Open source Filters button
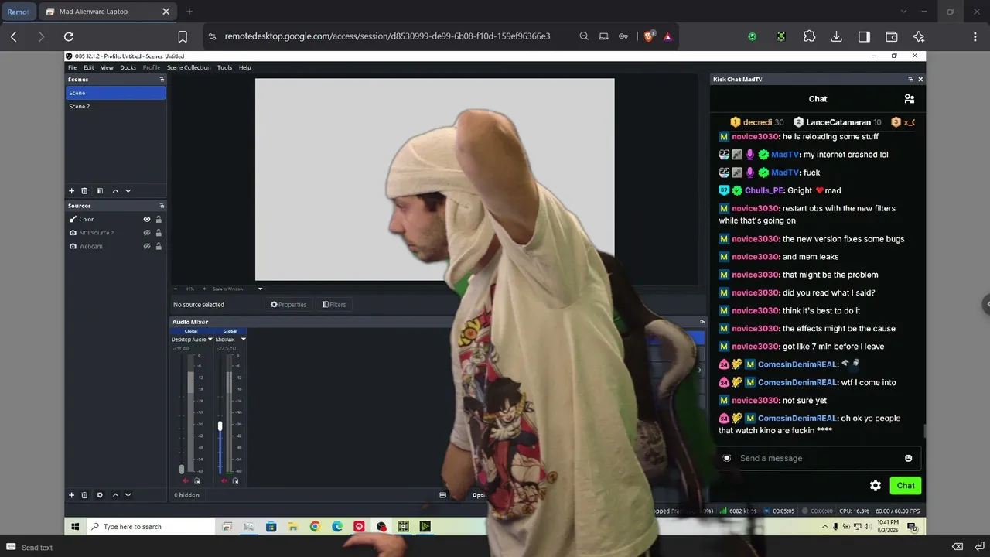Screen dimensions: 990x557 334,305
